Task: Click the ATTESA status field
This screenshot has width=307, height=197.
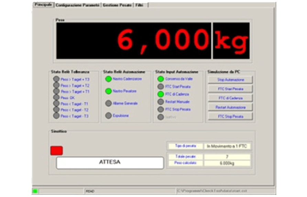Action: (x=110, y=163)
